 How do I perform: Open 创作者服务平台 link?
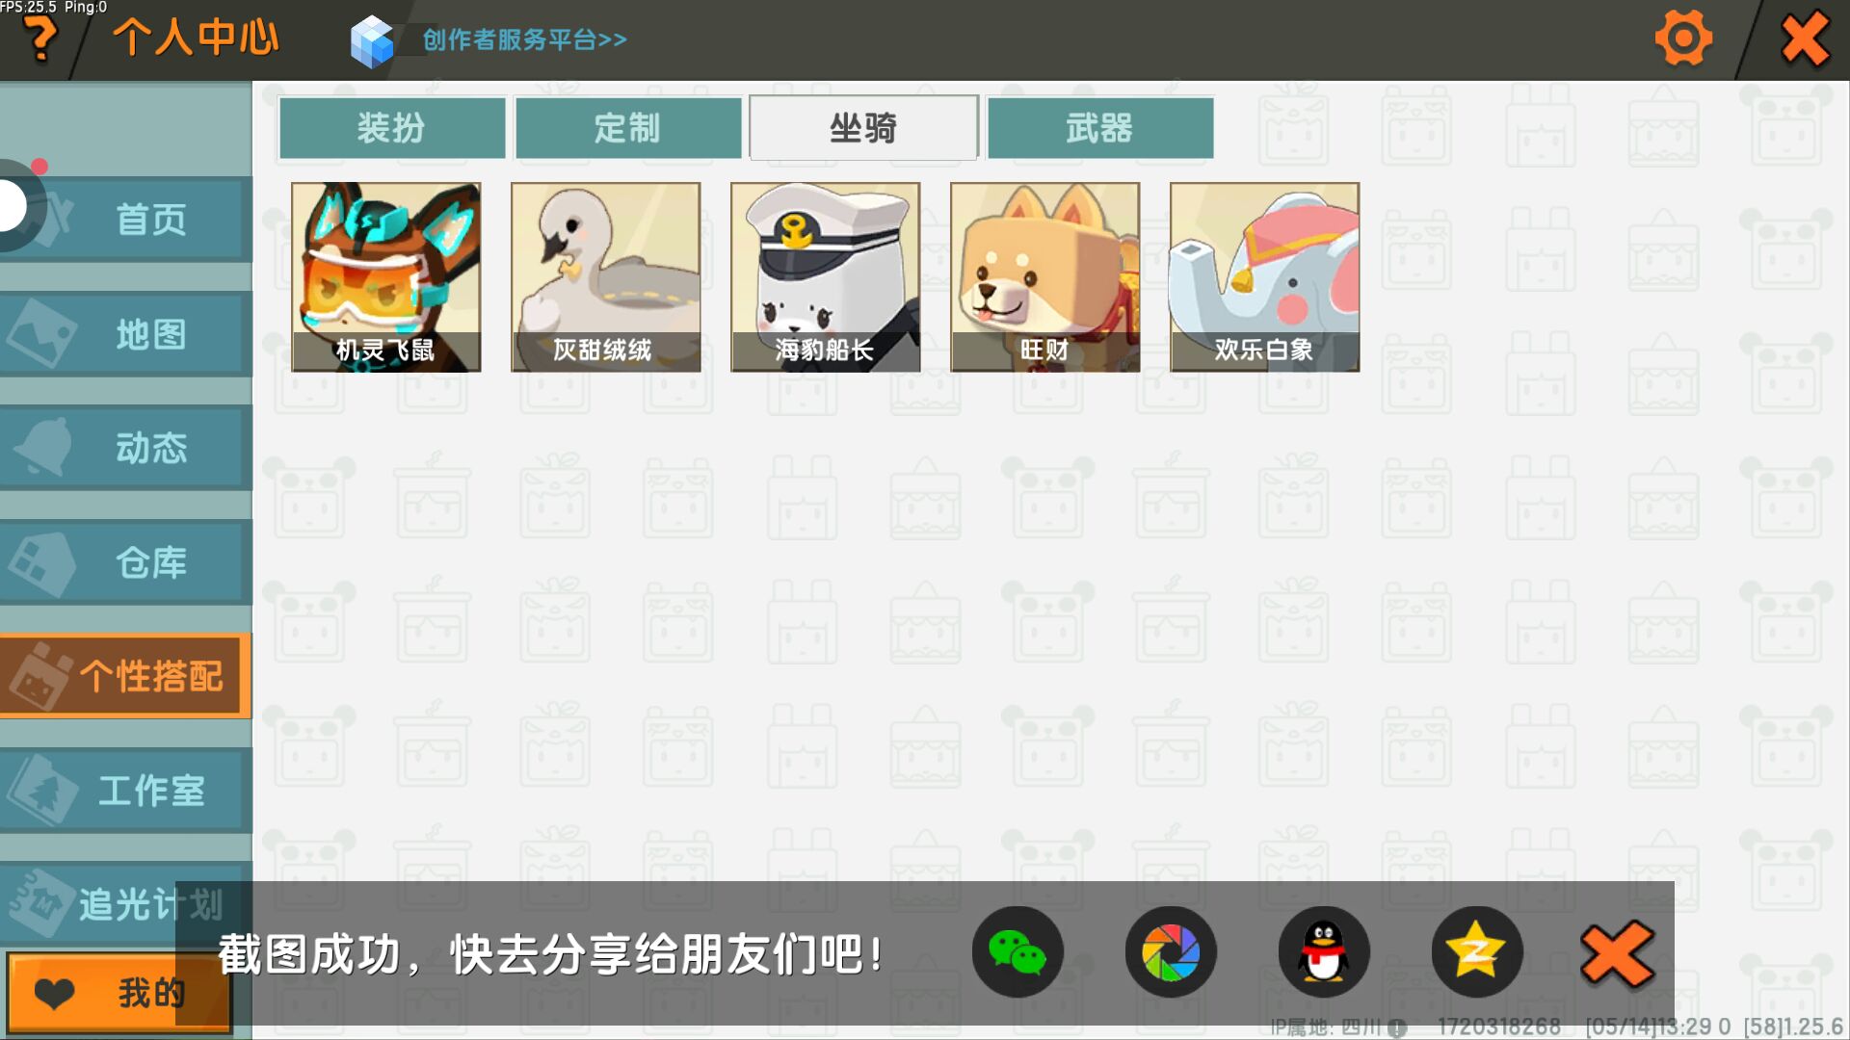point(524,39)
